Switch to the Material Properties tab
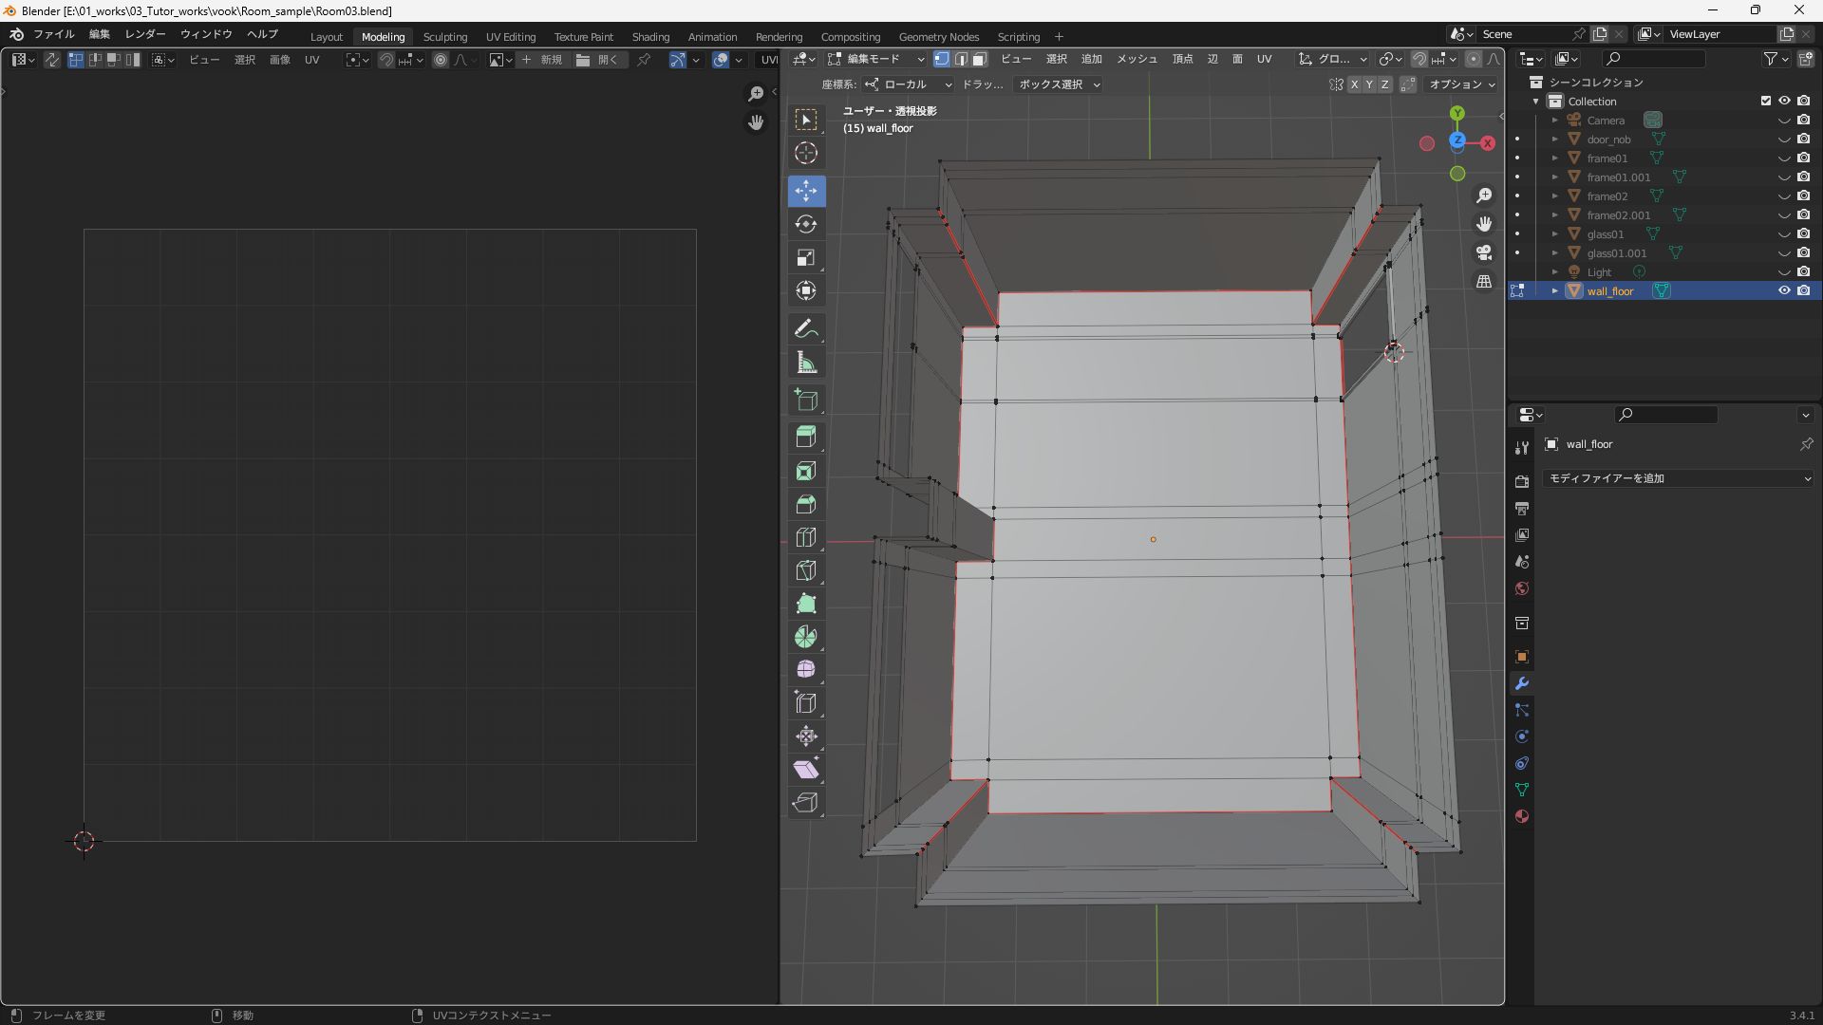The width and height of the screenshot is (1823, 1025). click(1521, 816)
